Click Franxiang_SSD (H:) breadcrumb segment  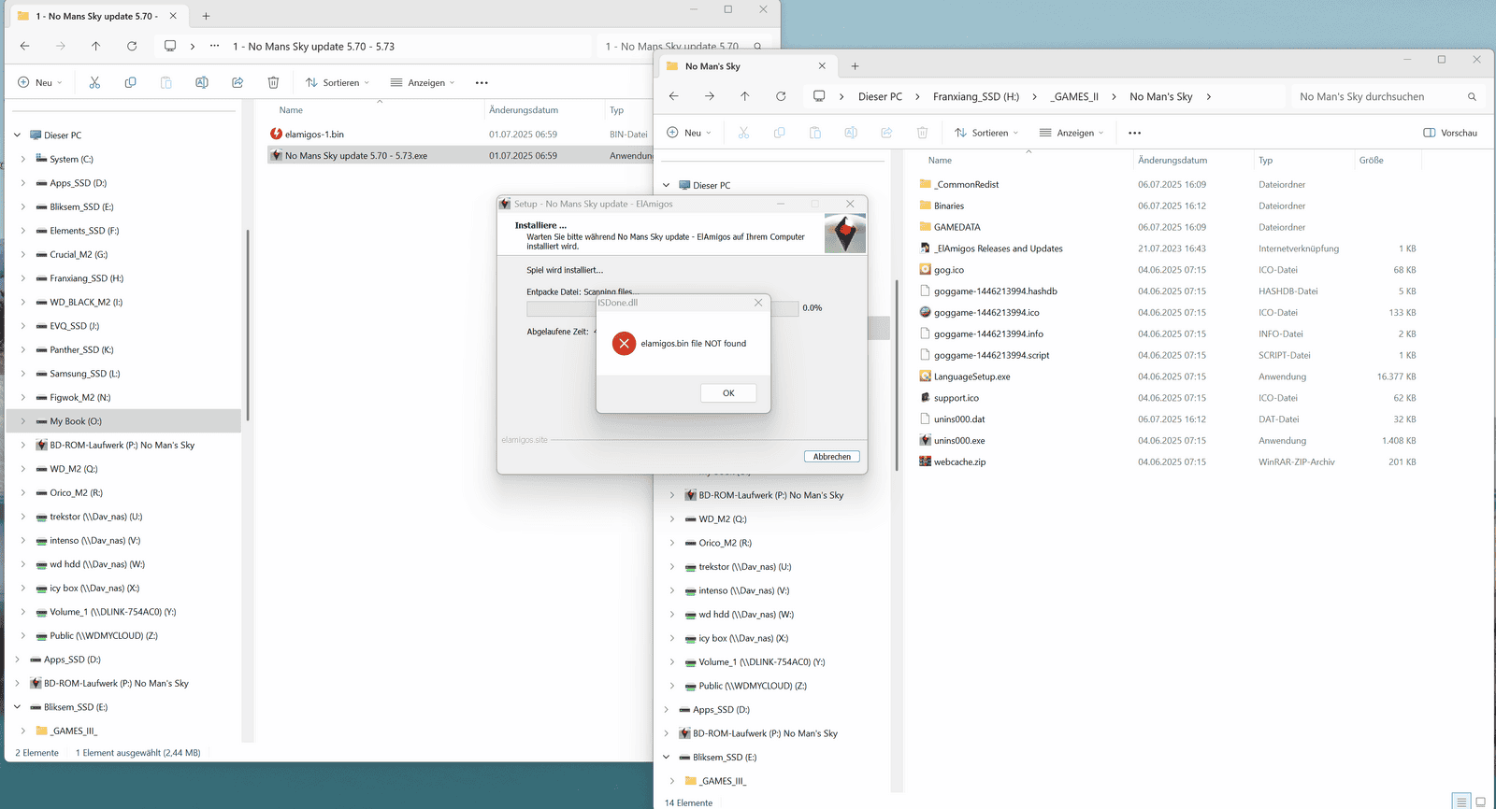tap(976, 96)
